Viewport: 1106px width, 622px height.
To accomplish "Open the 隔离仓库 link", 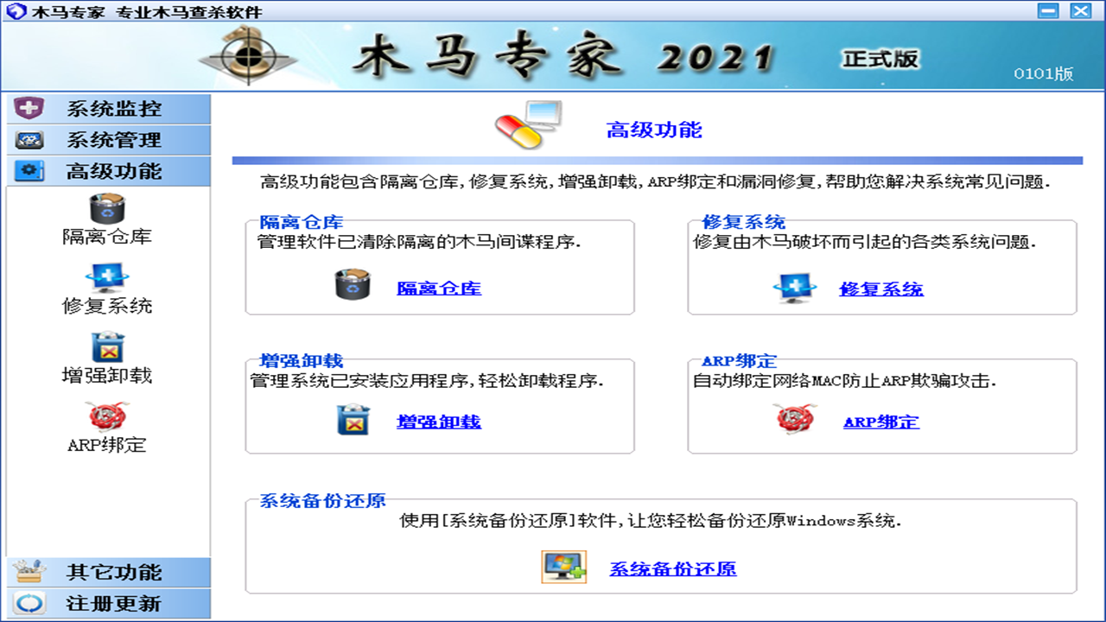I will pyautogui.click(x=437, y=288).
